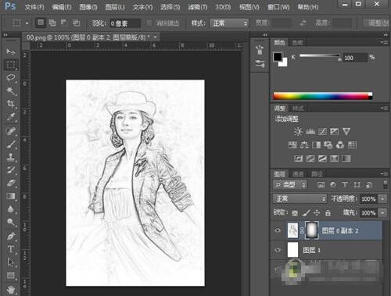
Task: Select the Clone Stamp tool
Action: click(x=11, y=157)
